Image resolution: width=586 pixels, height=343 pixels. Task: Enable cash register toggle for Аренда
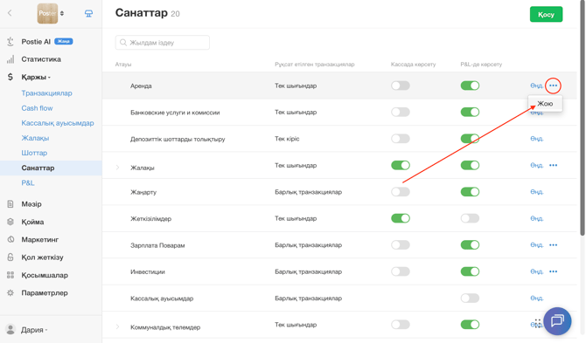(401, 86)
